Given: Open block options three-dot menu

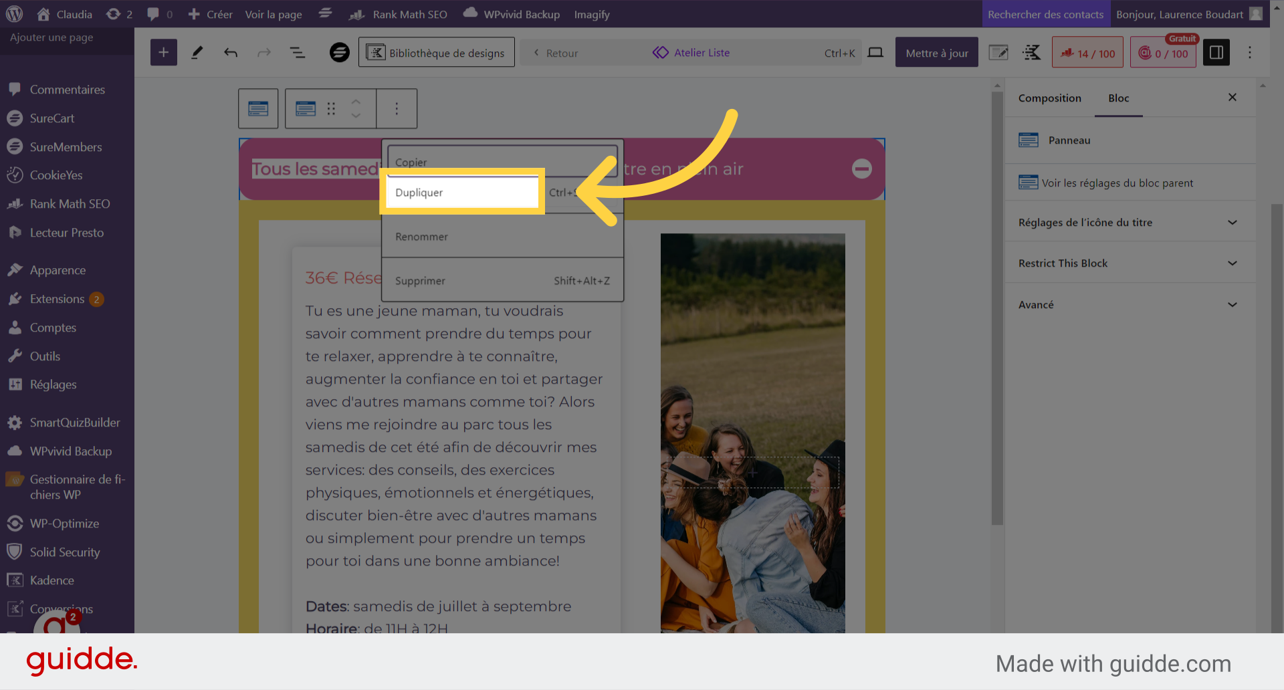Looking at the screenshot, I should (x=397, y=108).
